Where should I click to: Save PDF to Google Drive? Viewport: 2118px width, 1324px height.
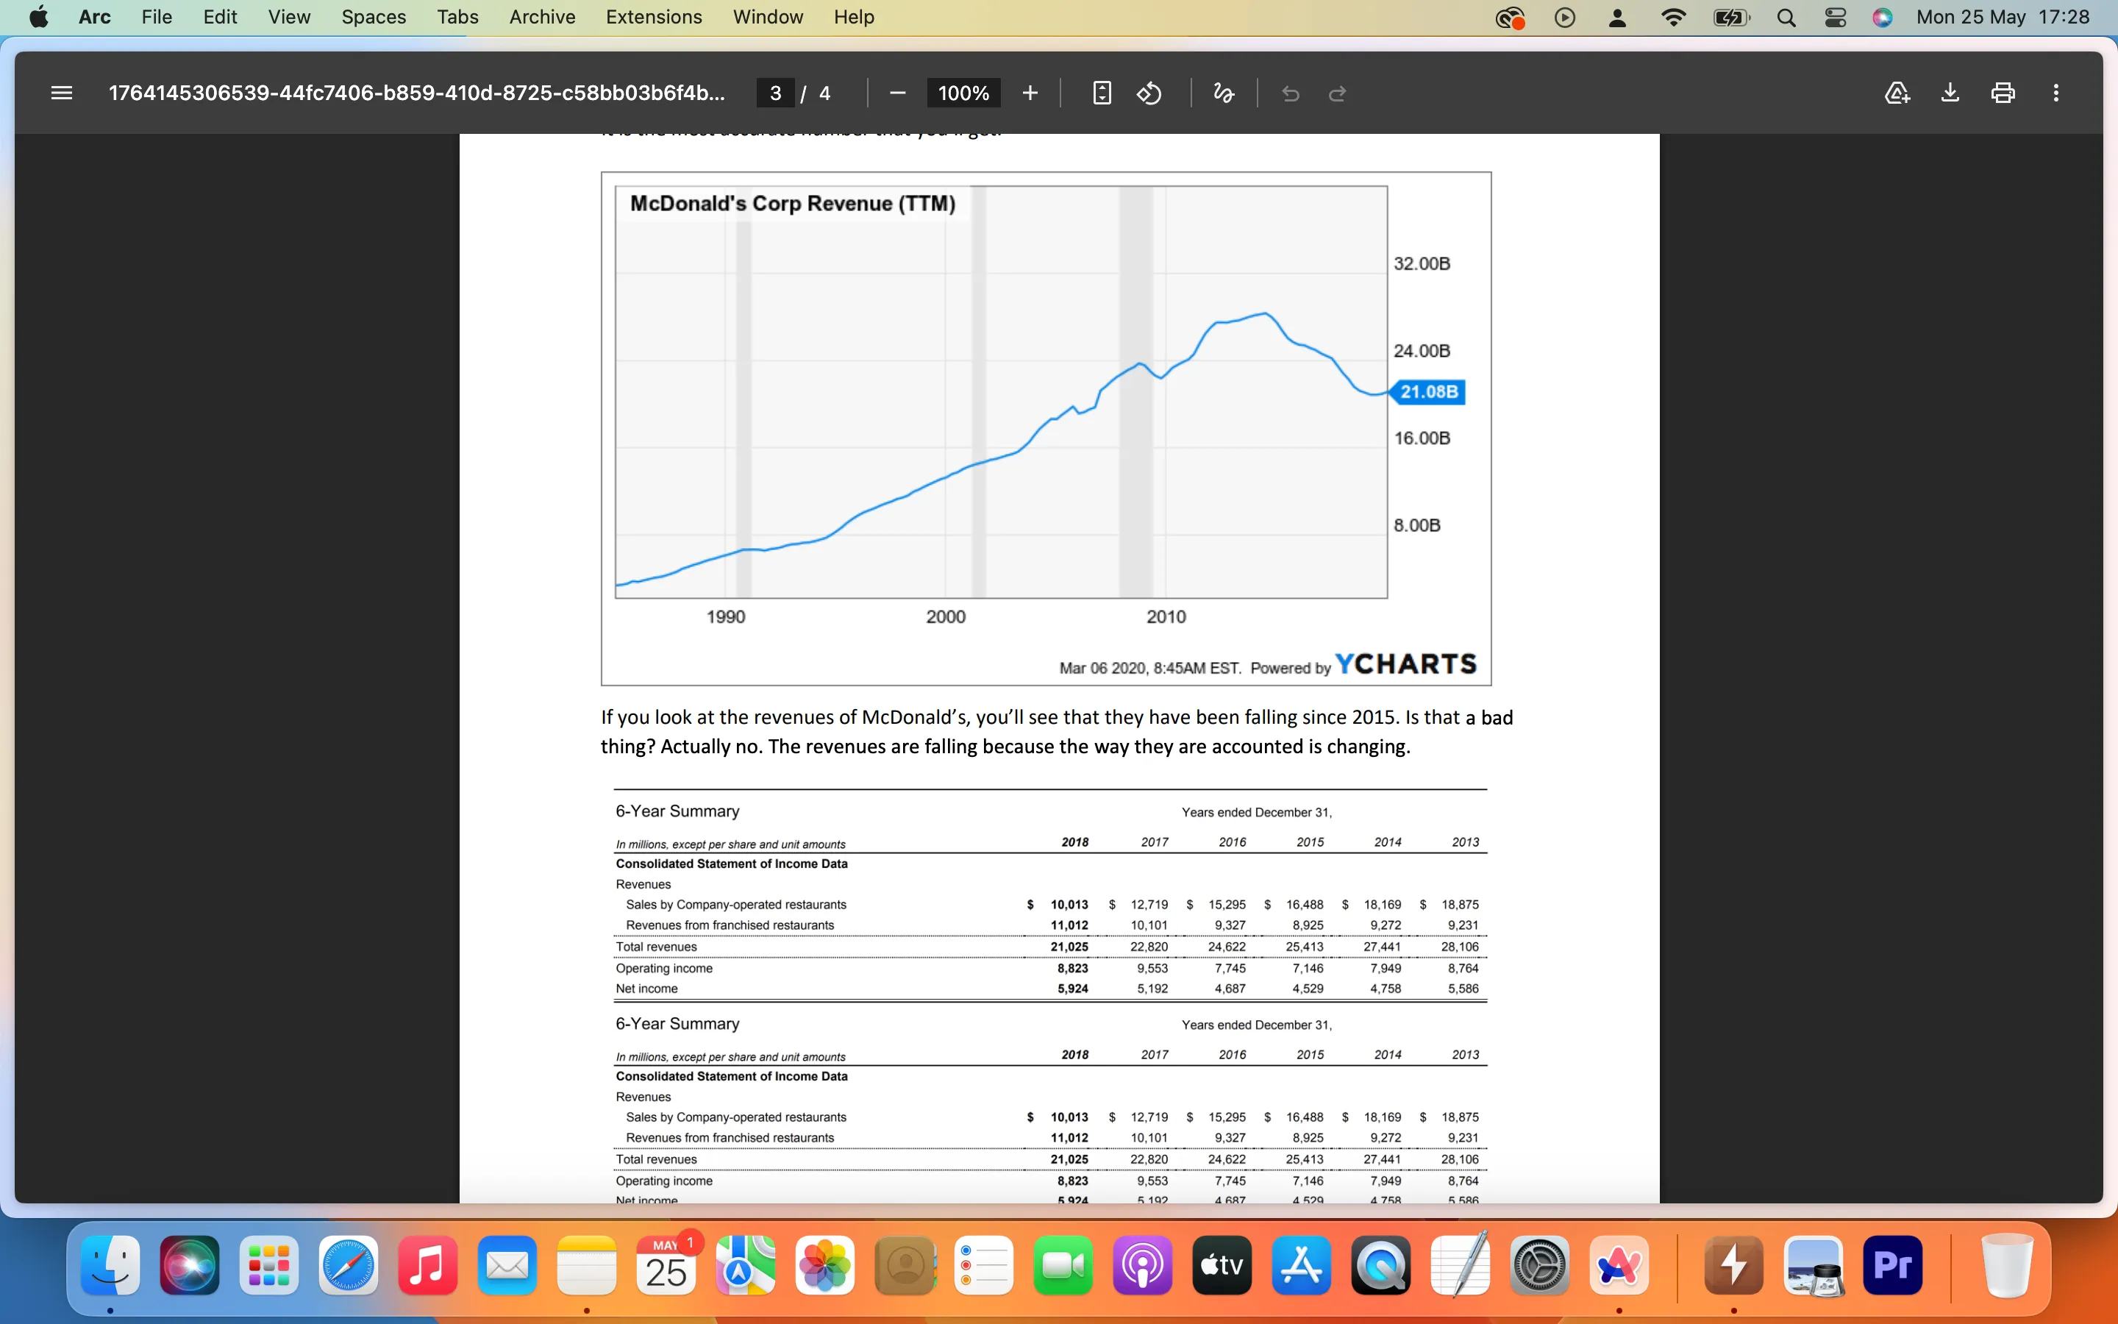click(x=1897, y=93)
